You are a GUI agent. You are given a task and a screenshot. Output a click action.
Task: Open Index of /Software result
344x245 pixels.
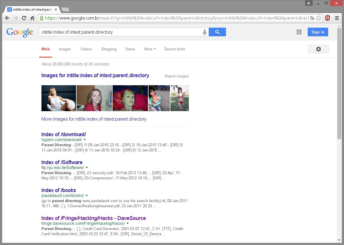(x=62, y=162)
